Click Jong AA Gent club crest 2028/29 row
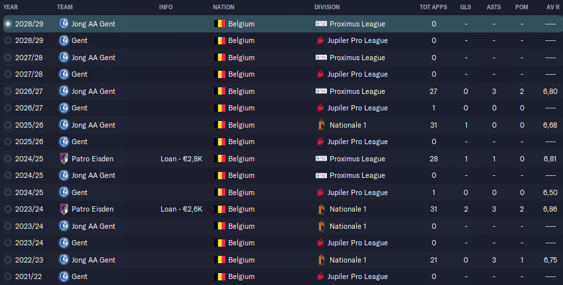Viewport: 563px width, 285px height. 64,24
